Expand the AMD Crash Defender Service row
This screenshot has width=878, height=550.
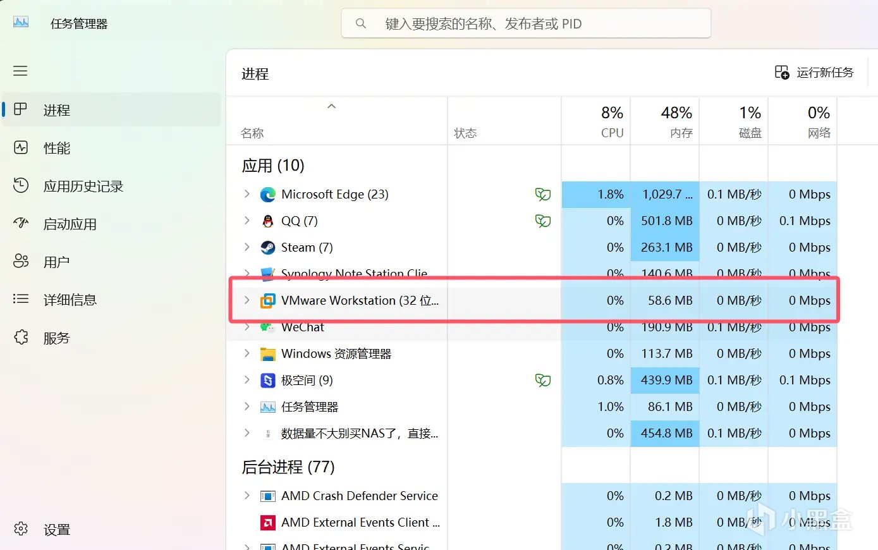pos(247,496)
